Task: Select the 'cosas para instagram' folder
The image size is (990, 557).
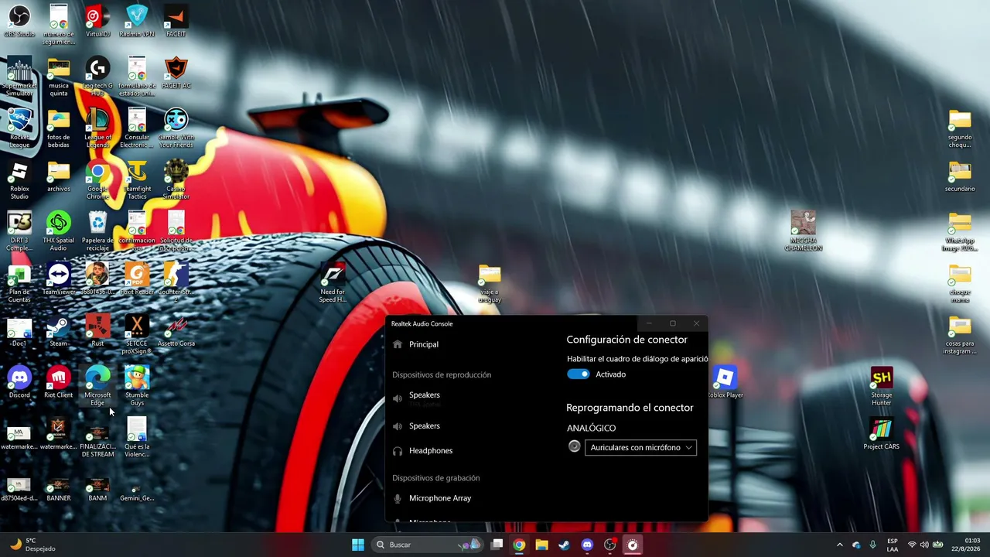Action: [x=960, y=335]
